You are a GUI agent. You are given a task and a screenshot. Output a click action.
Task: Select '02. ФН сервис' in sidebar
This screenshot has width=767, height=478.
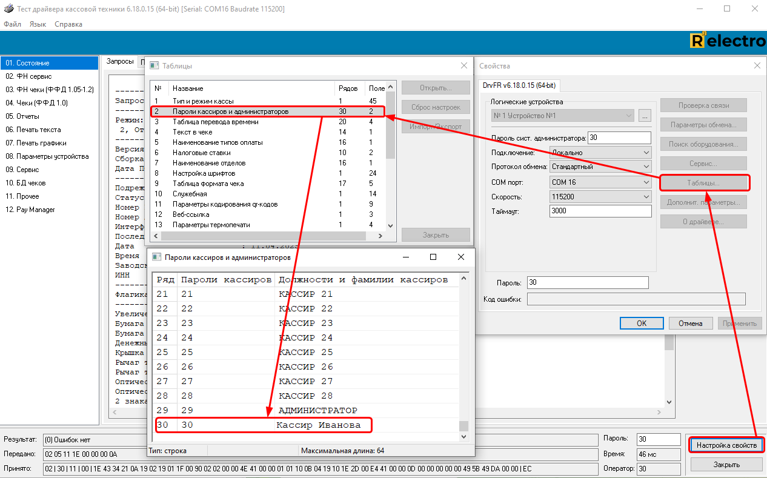coord(28,76)
